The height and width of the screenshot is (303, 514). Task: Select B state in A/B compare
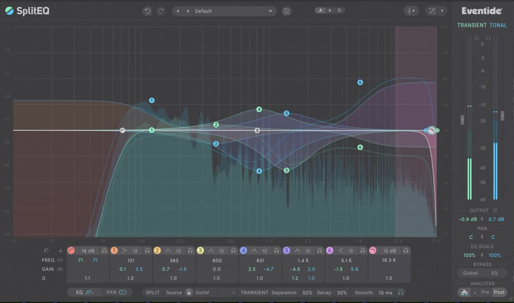[x=339, y=10]
